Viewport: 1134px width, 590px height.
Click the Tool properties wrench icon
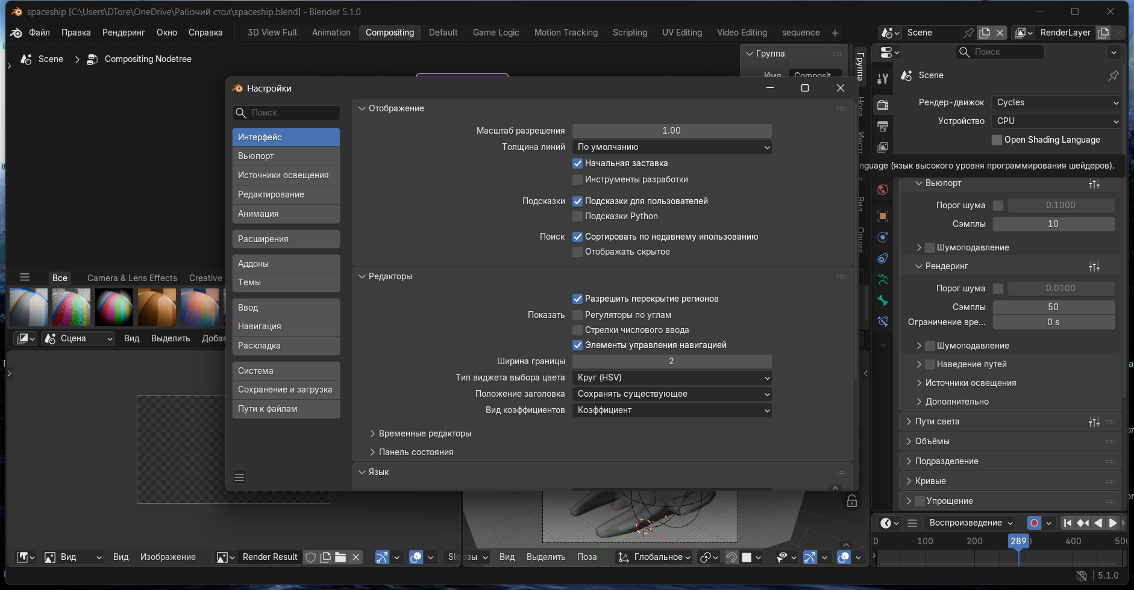[x=883, y=79]
